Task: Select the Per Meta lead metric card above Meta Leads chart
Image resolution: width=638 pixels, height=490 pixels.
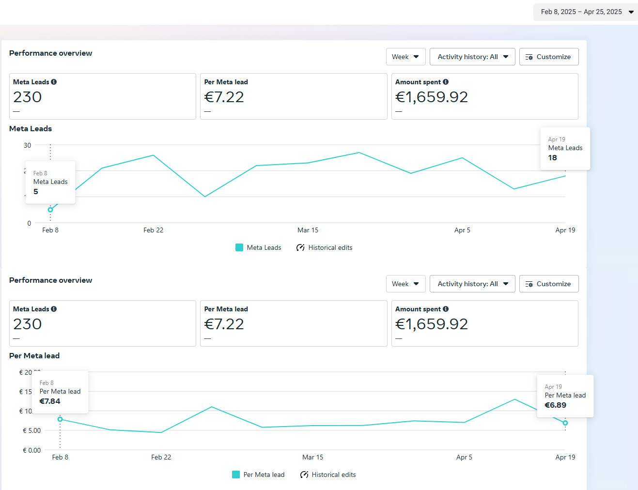Action: pyautogui.click(x=294, y=96)
